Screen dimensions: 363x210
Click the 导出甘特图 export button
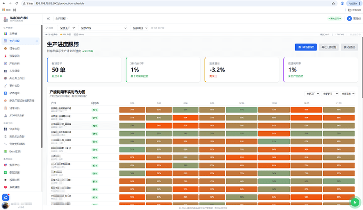click(329, 47)
